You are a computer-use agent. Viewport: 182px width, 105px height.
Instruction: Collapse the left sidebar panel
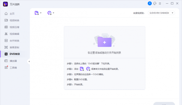29,62
